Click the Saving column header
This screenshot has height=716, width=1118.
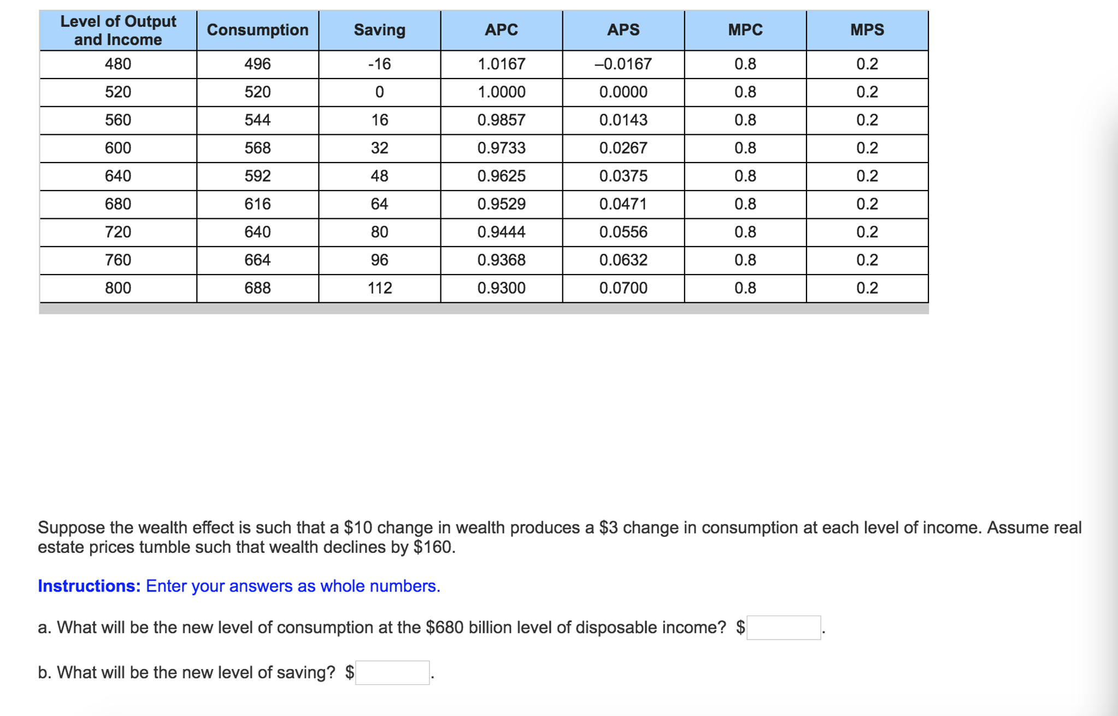[379, 30]
